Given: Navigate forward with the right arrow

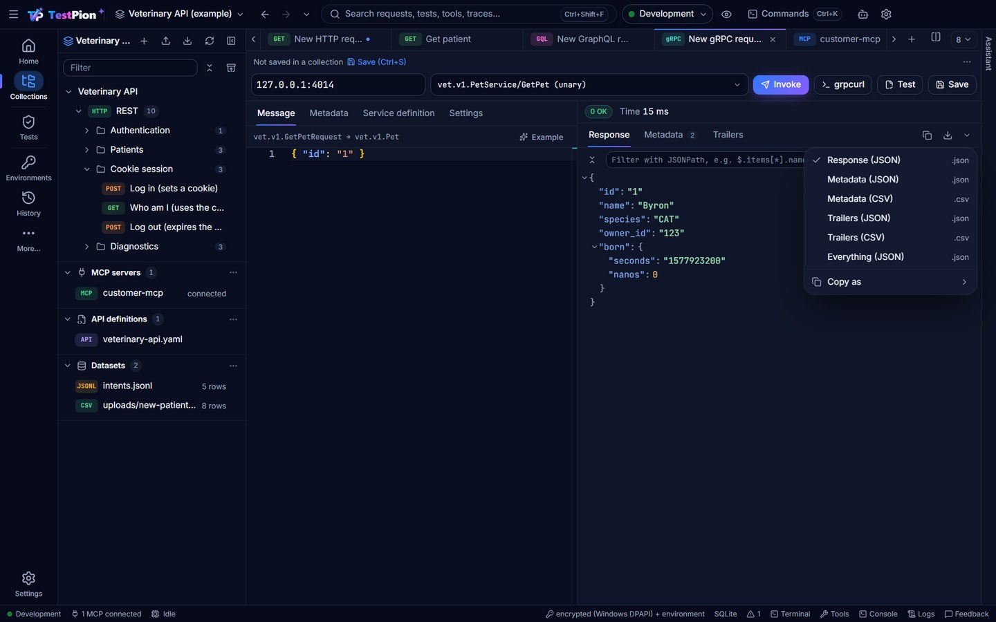Looking at the screenshot, I should tap(286, 14).
